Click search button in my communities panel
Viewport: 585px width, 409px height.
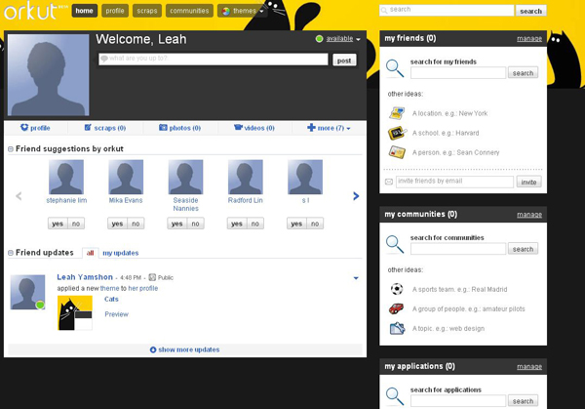pyautogui.click(x=523, y=249)
